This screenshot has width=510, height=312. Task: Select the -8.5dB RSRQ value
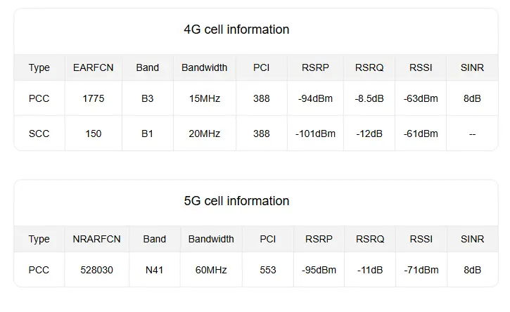coord(369,98)
